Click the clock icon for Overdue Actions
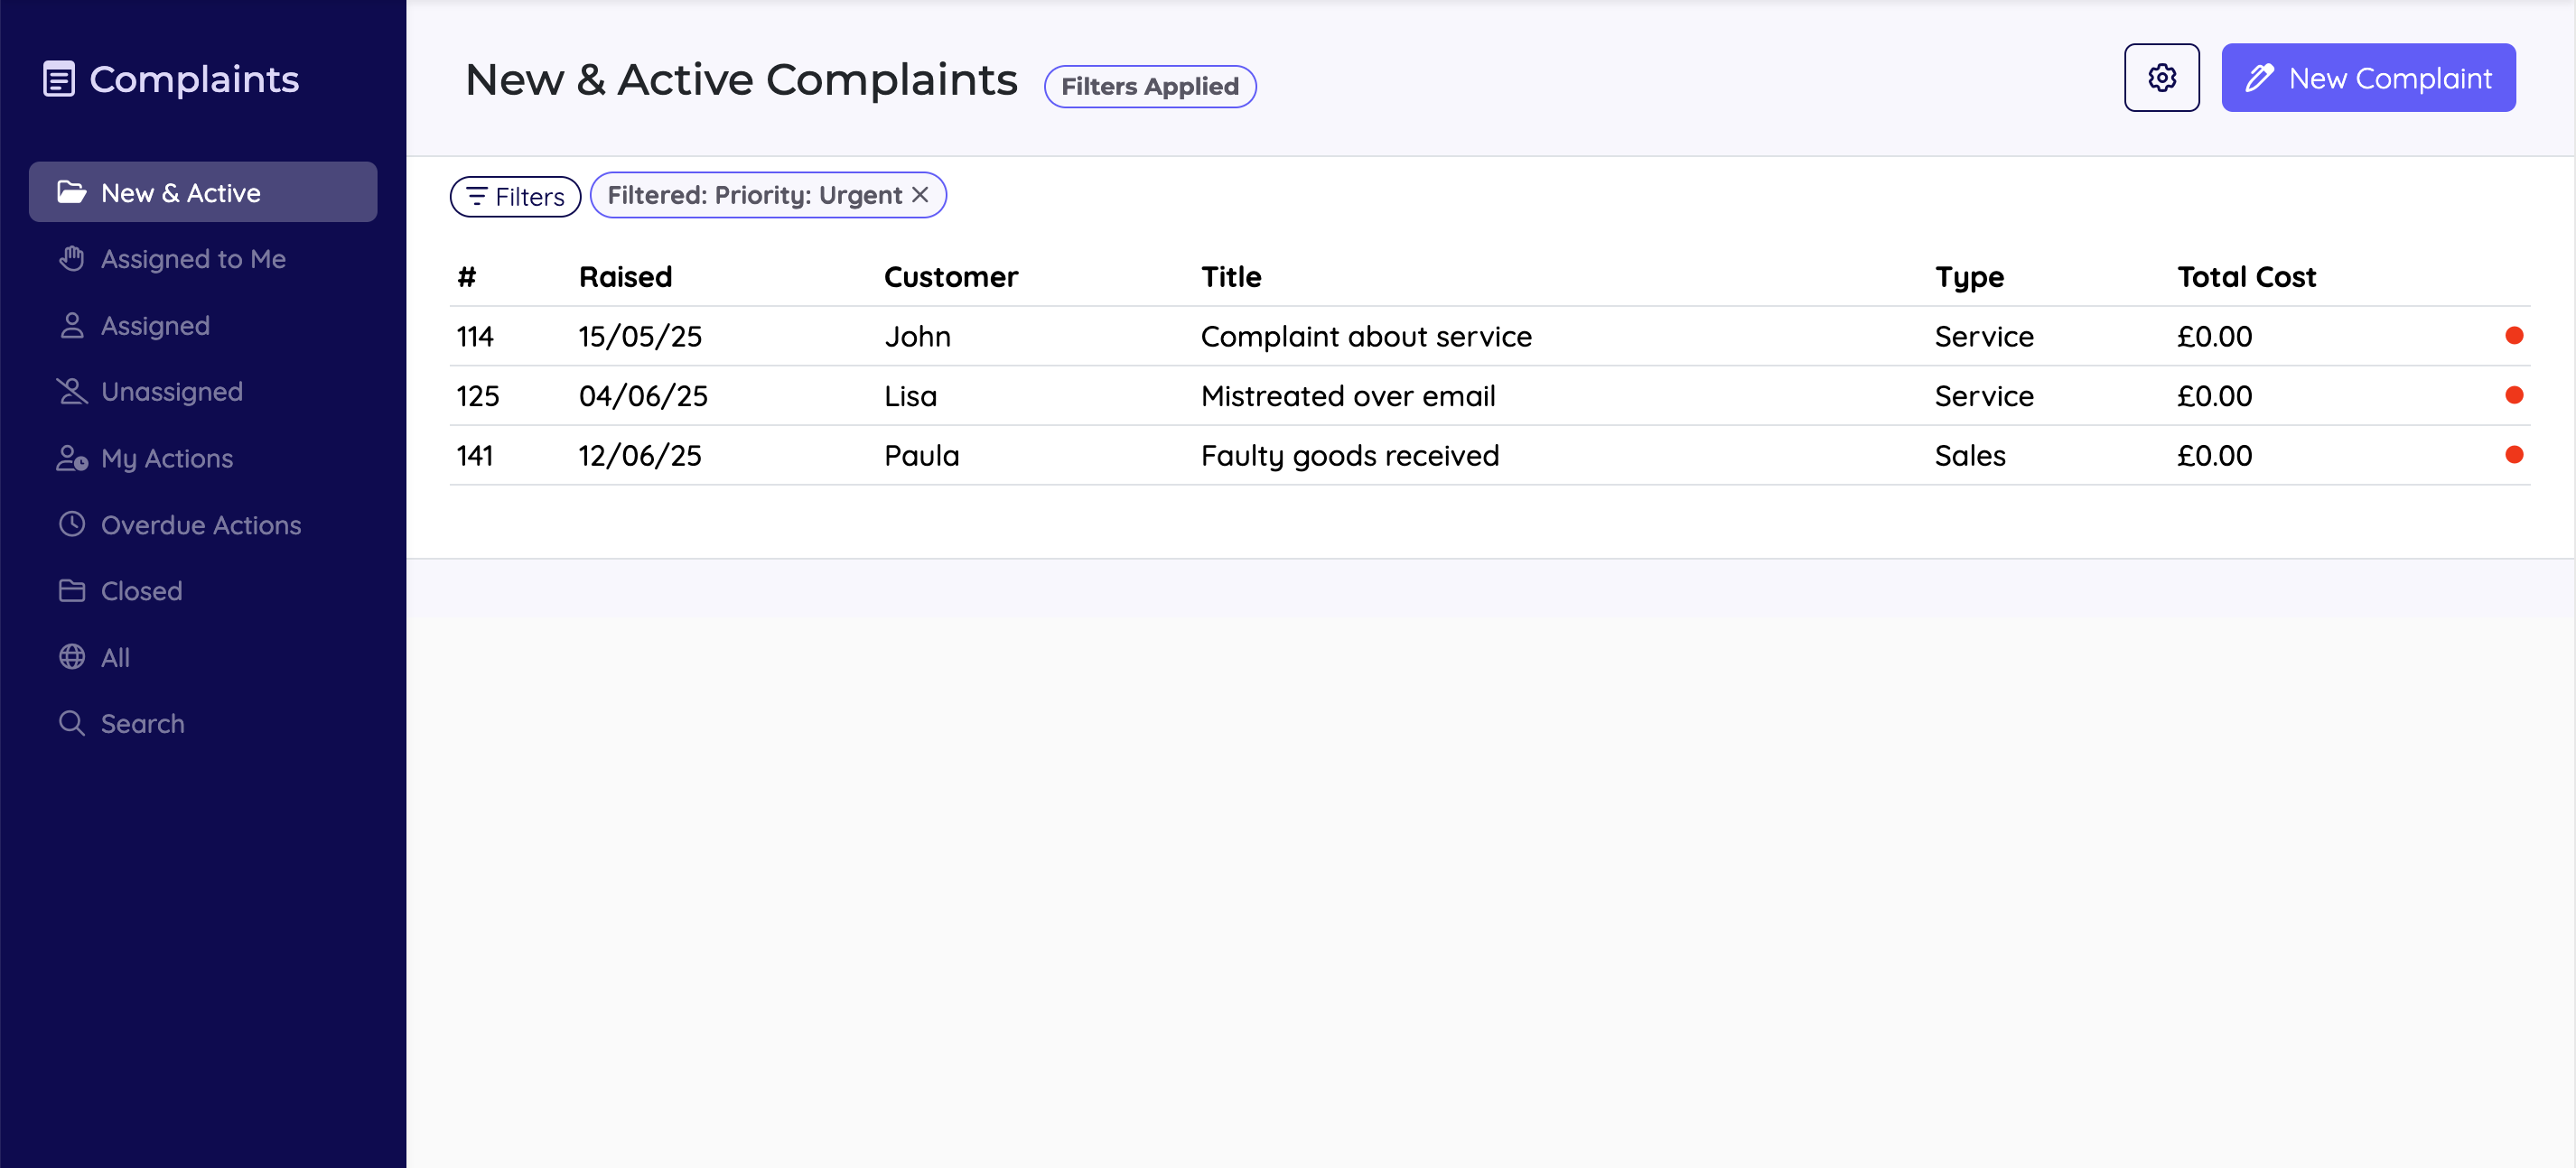Screen dimensions: 2576x1168 71,524
